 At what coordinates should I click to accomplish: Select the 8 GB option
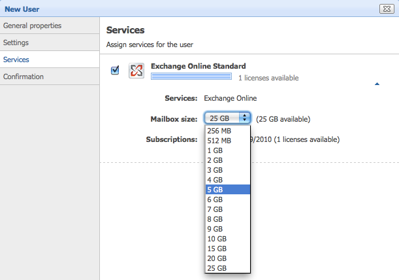coord(228,219)
